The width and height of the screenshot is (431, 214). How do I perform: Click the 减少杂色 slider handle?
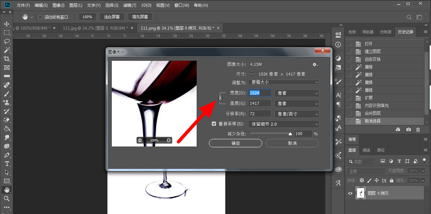tap(290, 134)
